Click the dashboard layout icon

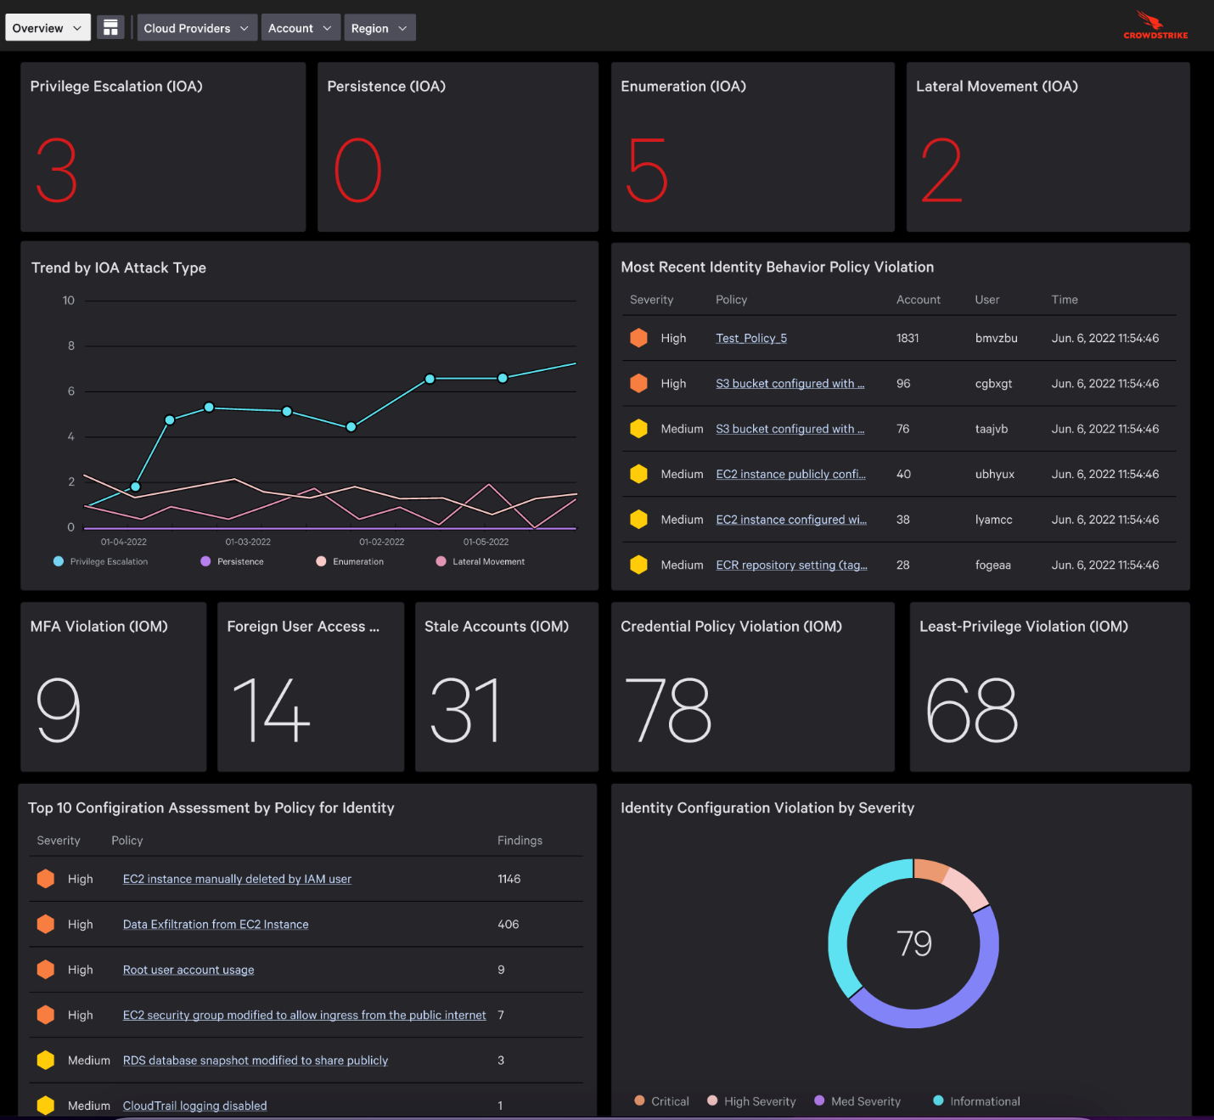click(110, 28)
